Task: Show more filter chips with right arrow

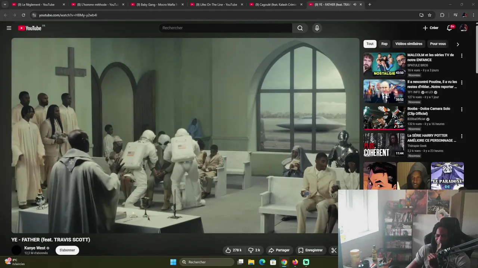Action: click(458, 44)
